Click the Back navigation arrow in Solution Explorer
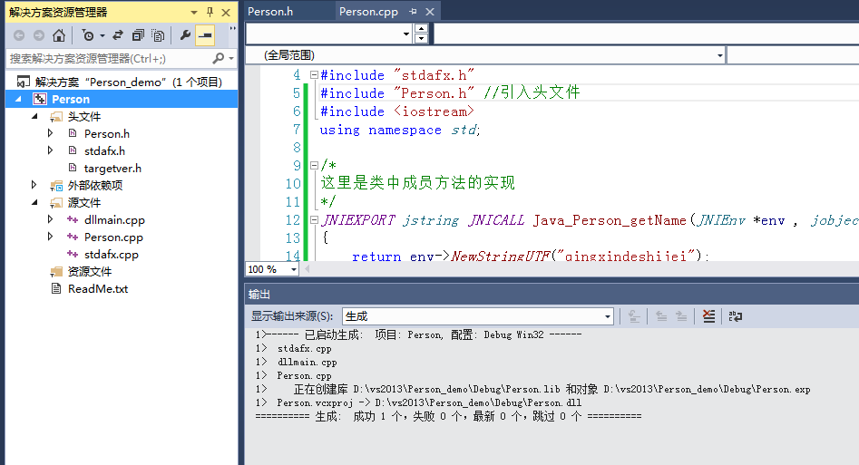 coord(19,35)
